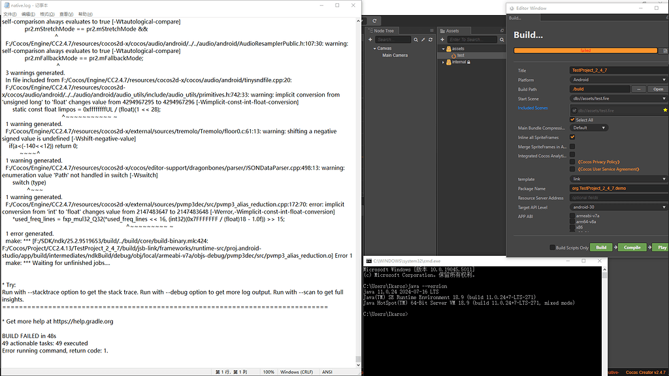Click Notepad vertical scrollbar down arrow
The height and width of the screenshot is (376, 669).
[x=358, y=365]
